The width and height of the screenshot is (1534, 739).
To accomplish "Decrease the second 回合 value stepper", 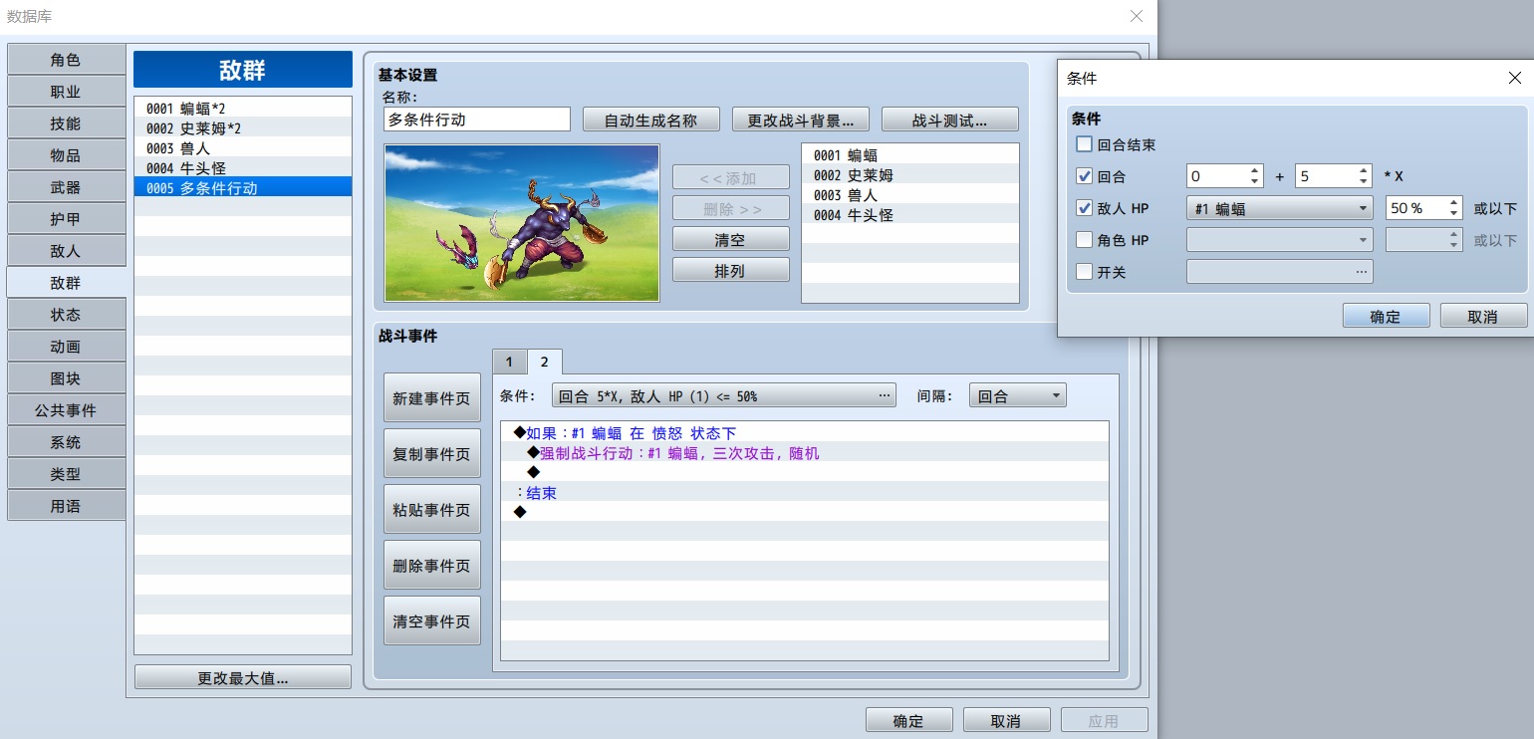I will 1365,182.
